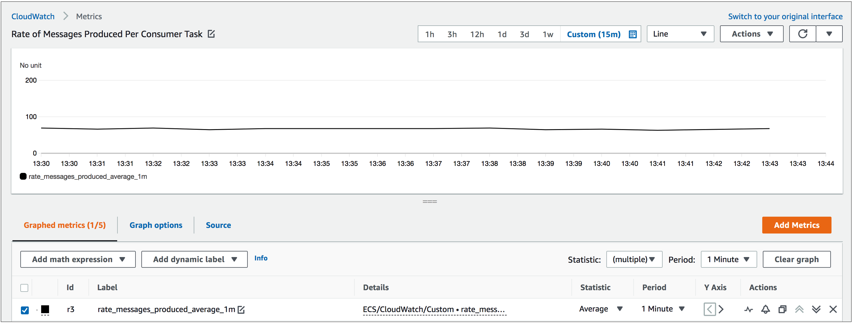Click Switch to your original interface

(785, 17)
